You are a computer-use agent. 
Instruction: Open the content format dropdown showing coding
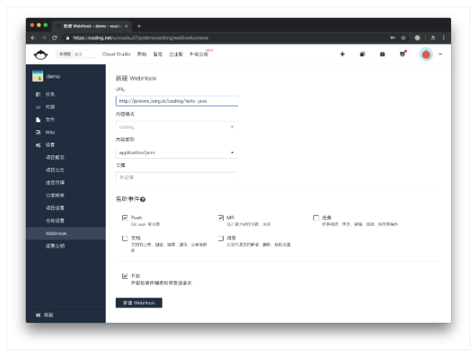[x=177, y=127]
